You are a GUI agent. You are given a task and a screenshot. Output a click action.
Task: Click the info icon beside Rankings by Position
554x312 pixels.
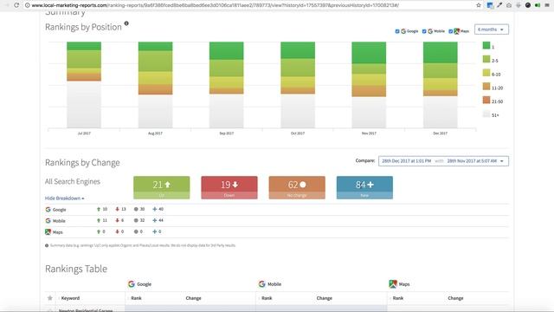point(126,23)
